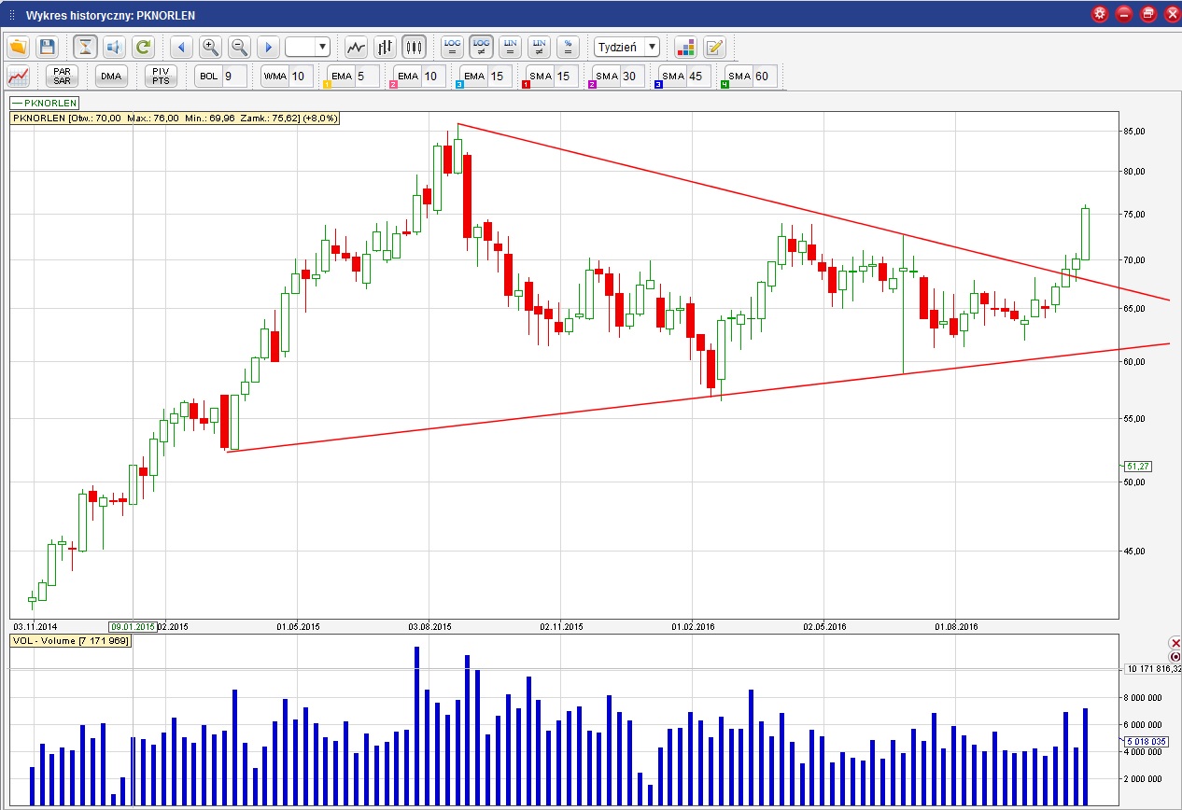Enable the DMA indicator
Viewport: 1182px width, 810px height.
(x=111, y=77)
